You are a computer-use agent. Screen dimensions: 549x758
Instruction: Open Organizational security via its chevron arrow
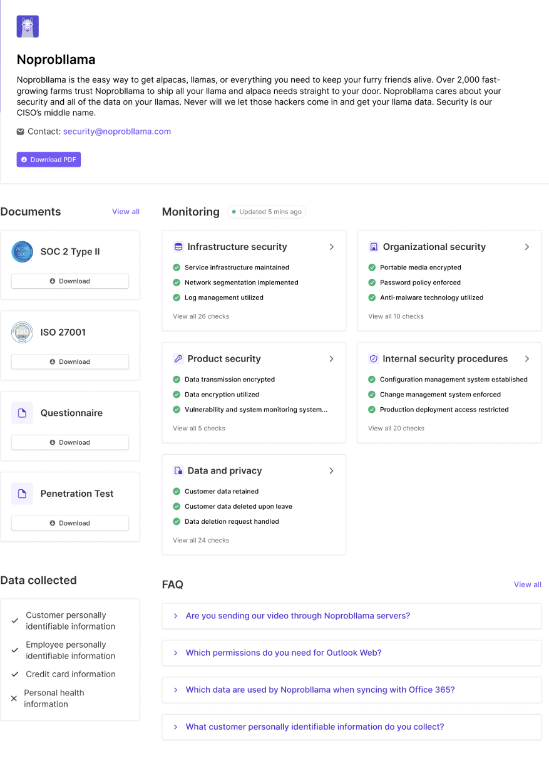(x=527, y=247)
